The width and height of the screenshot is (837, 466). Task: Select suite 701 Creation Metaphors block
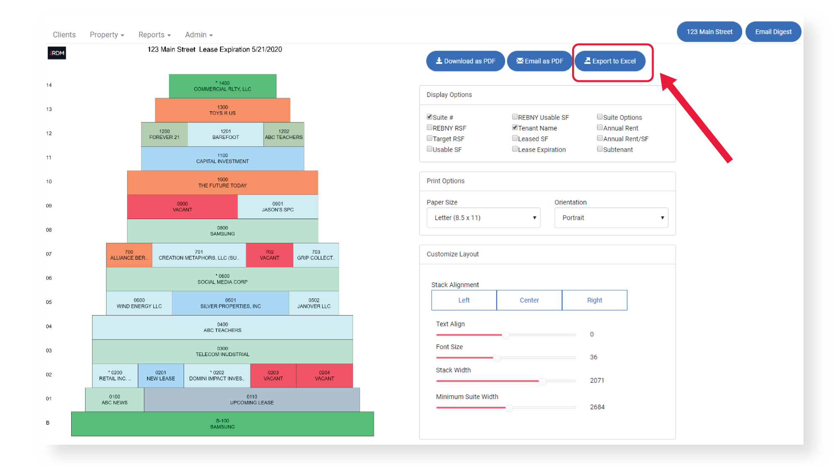pyautogui.click(x=199, y=255)
